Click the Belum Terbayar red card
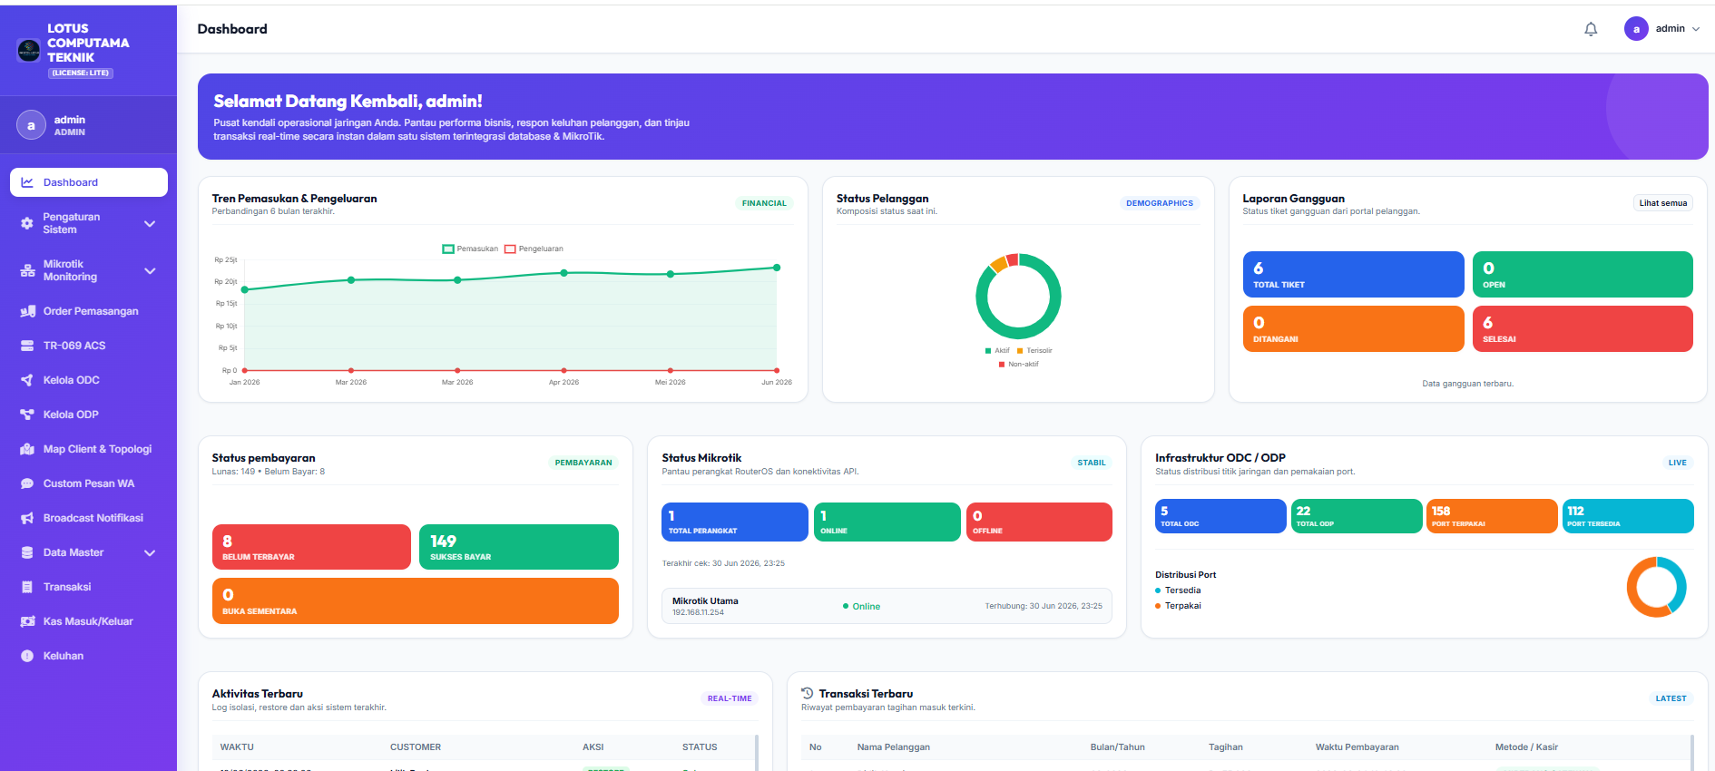Image resolution: width=1715 pixels, height=771 pixels. pyautogui.click(x=311, y=547)
